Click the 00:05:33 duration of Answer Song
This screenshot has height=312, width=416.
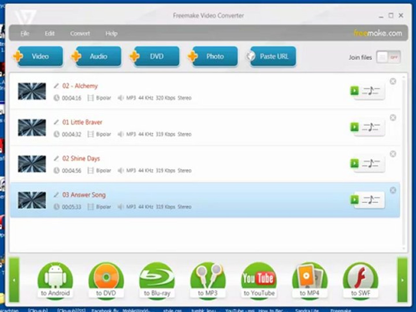(x=72, y=207)
